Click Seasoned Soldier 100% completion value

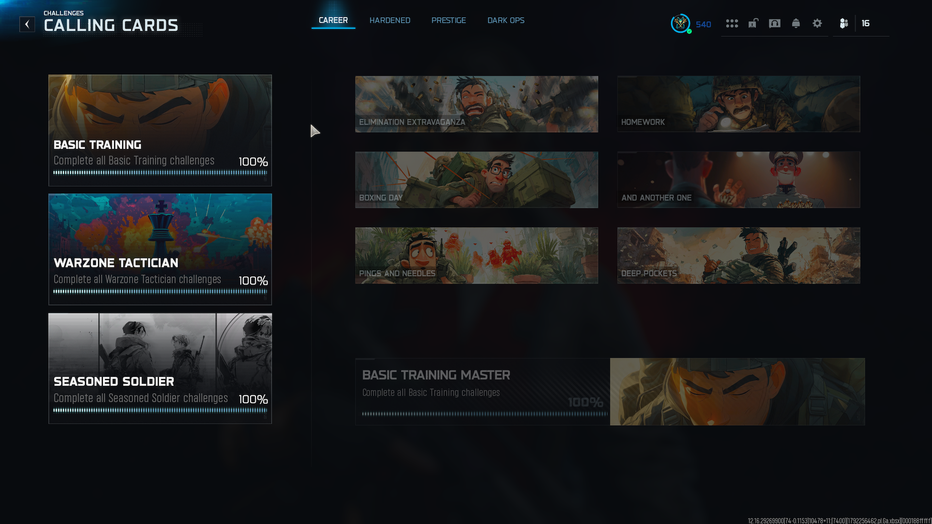click(253, 399)
